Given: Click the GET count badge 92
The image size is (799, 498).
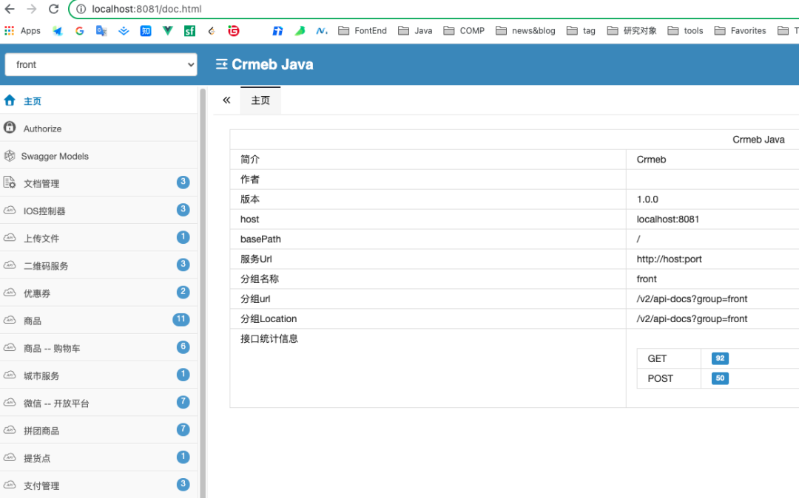Looking at the screenshot, I should [x=720, y=358].
